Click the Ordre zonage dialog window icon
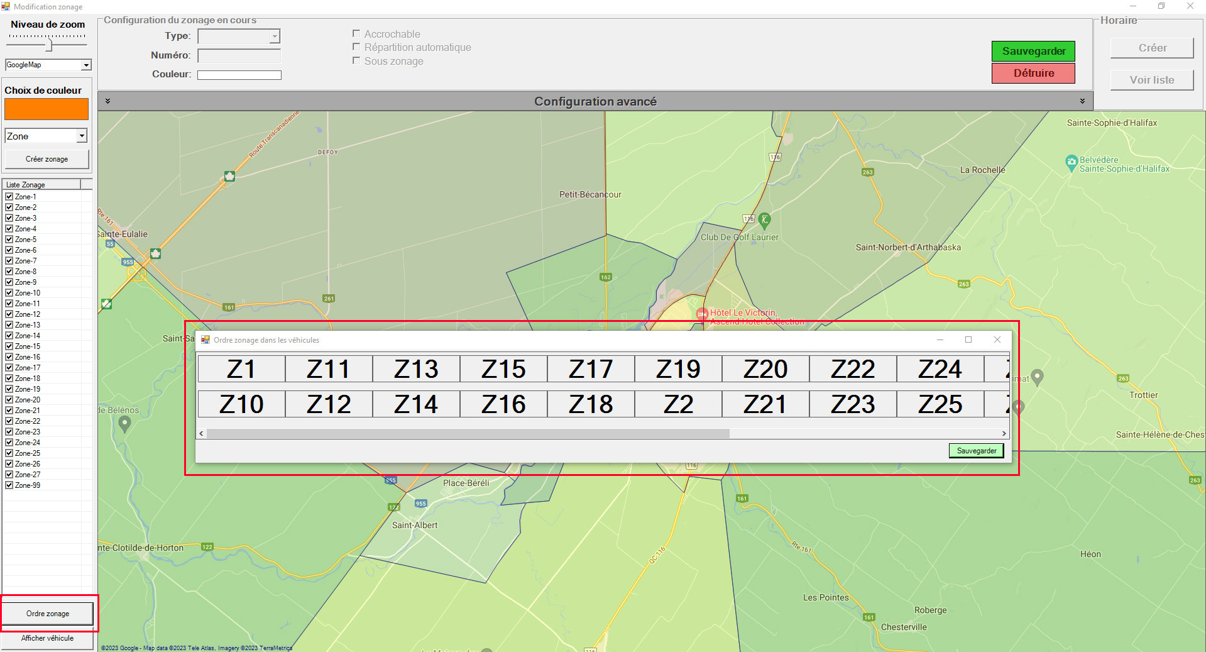Screen dimensions: 1206x652 tap(205, 340)
